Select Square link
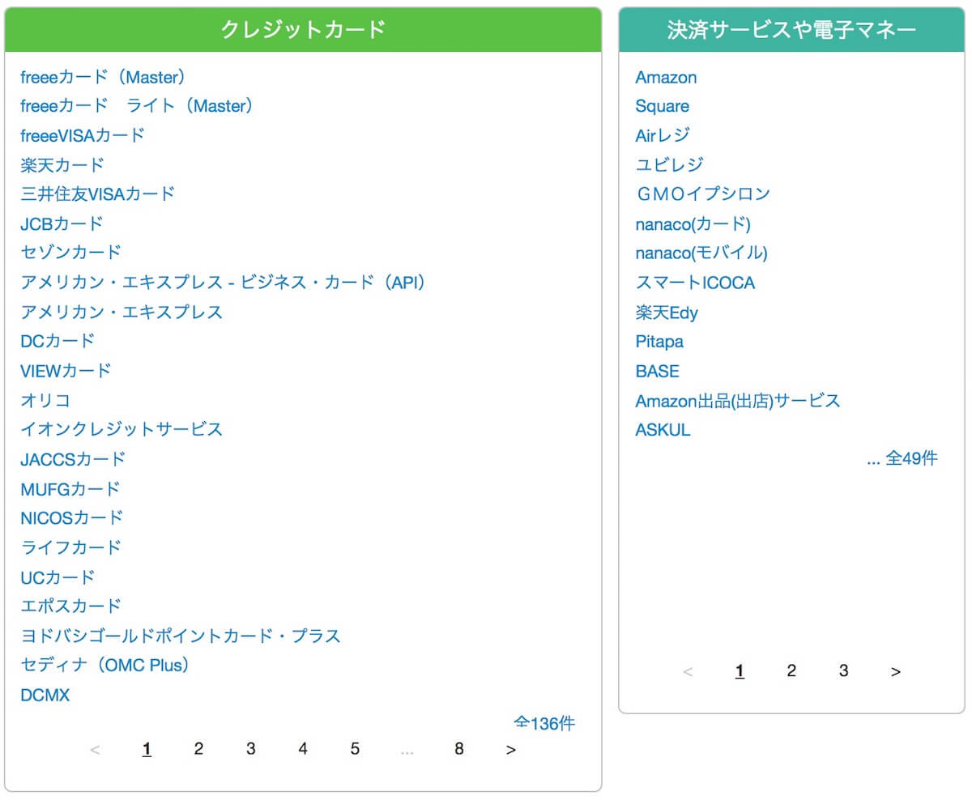972x800 pixels. pos(662,106)
